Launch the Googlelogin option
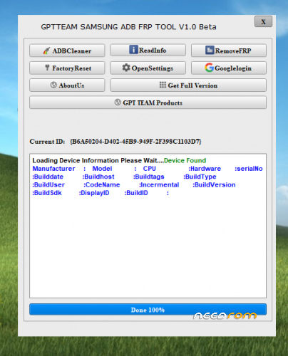Screen dimensions: 288x356 tap(229, 68)
